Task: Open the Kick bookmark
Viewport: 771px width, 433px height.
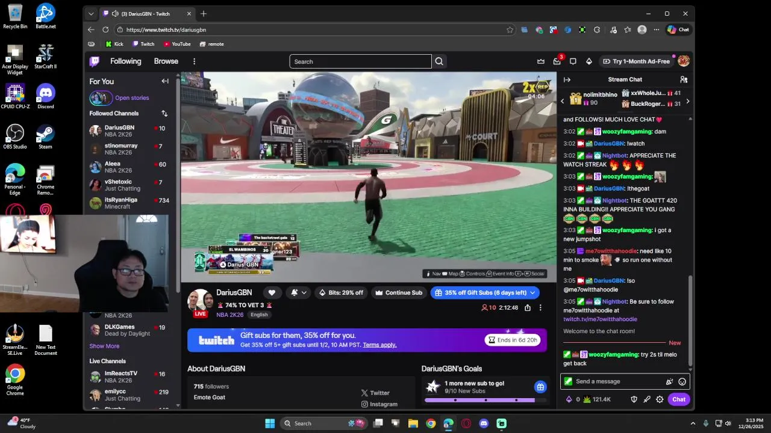Action: point(114,44)
